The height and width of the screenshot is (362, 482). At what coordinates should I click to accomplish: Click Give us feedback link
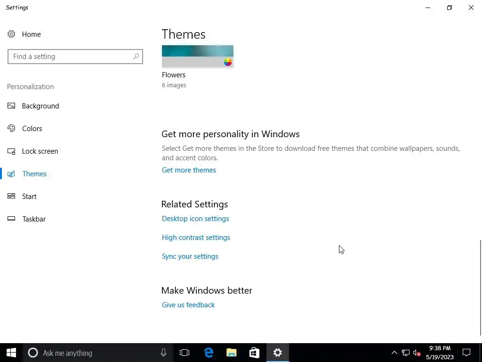pyautogui.click(x=188, y=305)
